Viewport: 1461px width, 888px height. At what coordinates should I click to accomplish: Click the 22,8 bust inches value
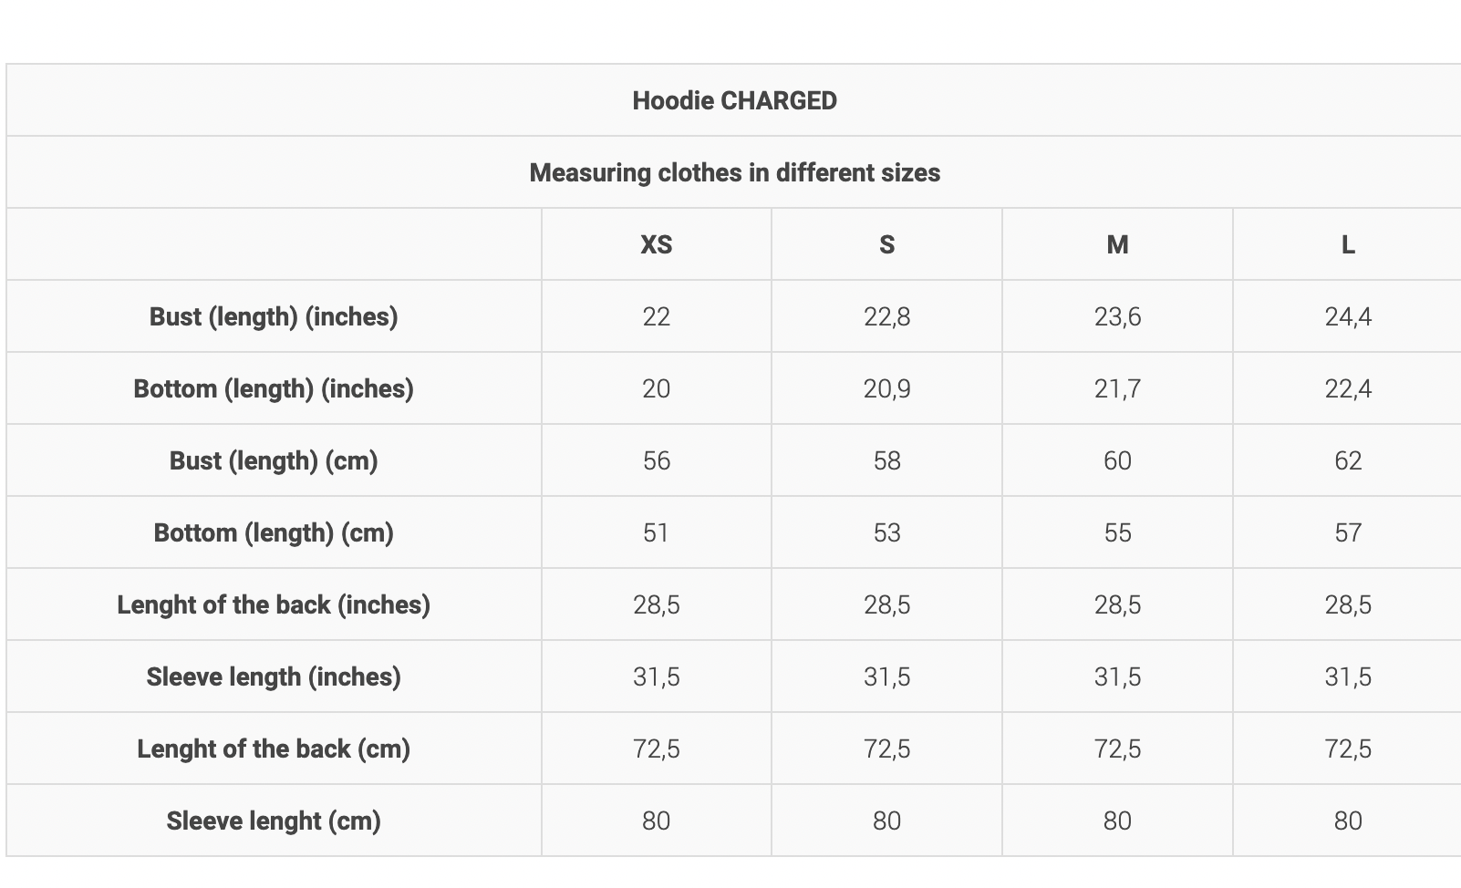pos(886,316)
